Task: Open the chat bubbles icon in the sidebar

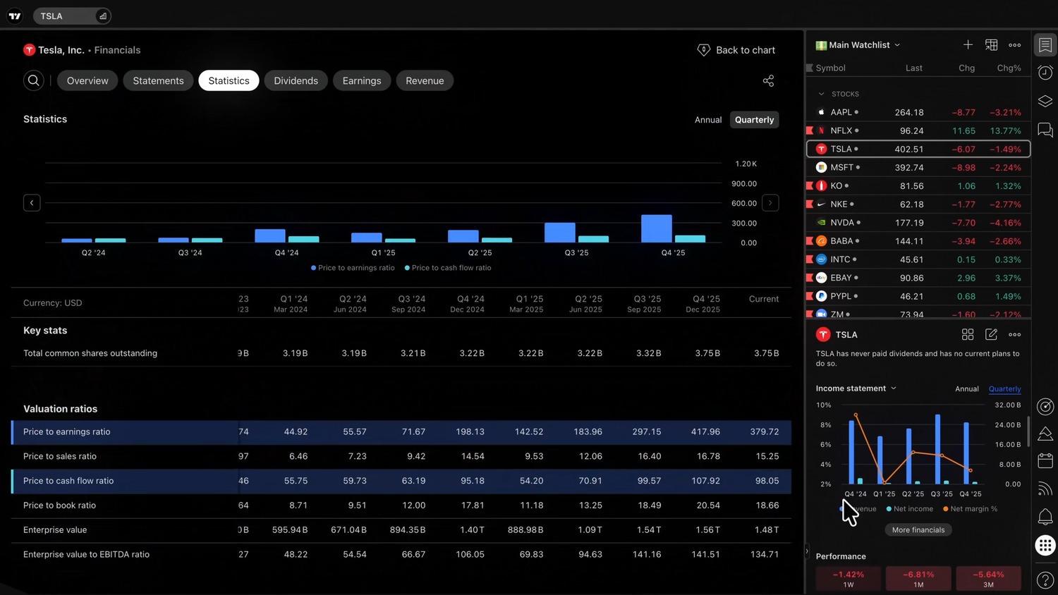Action: click(1045, 130)
